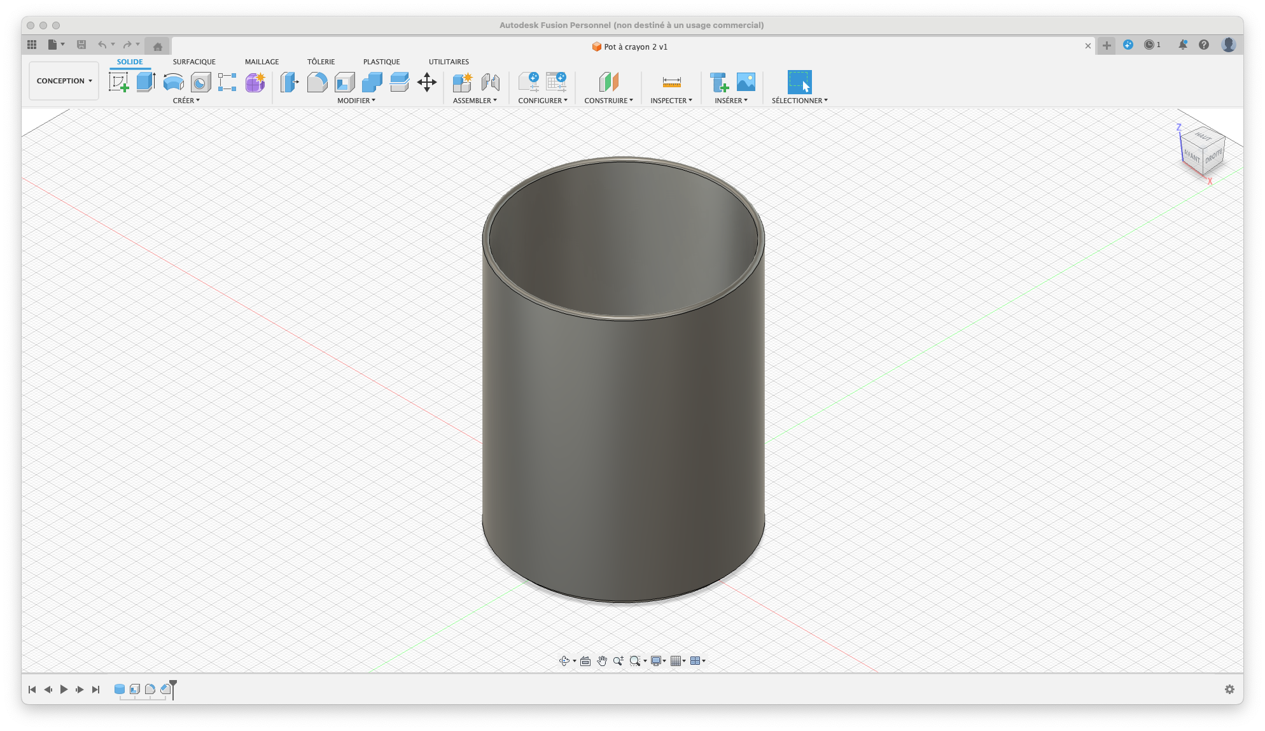Click the Insert Canvas image icon
1265x731 pixels.
point(746,82)
